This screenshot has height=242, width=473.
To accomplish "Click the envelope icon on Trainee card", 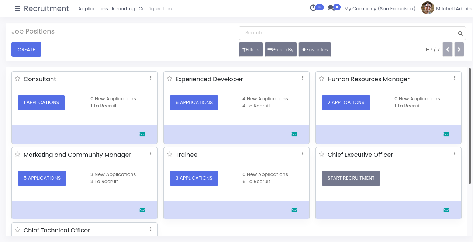I will coord(294,210).
